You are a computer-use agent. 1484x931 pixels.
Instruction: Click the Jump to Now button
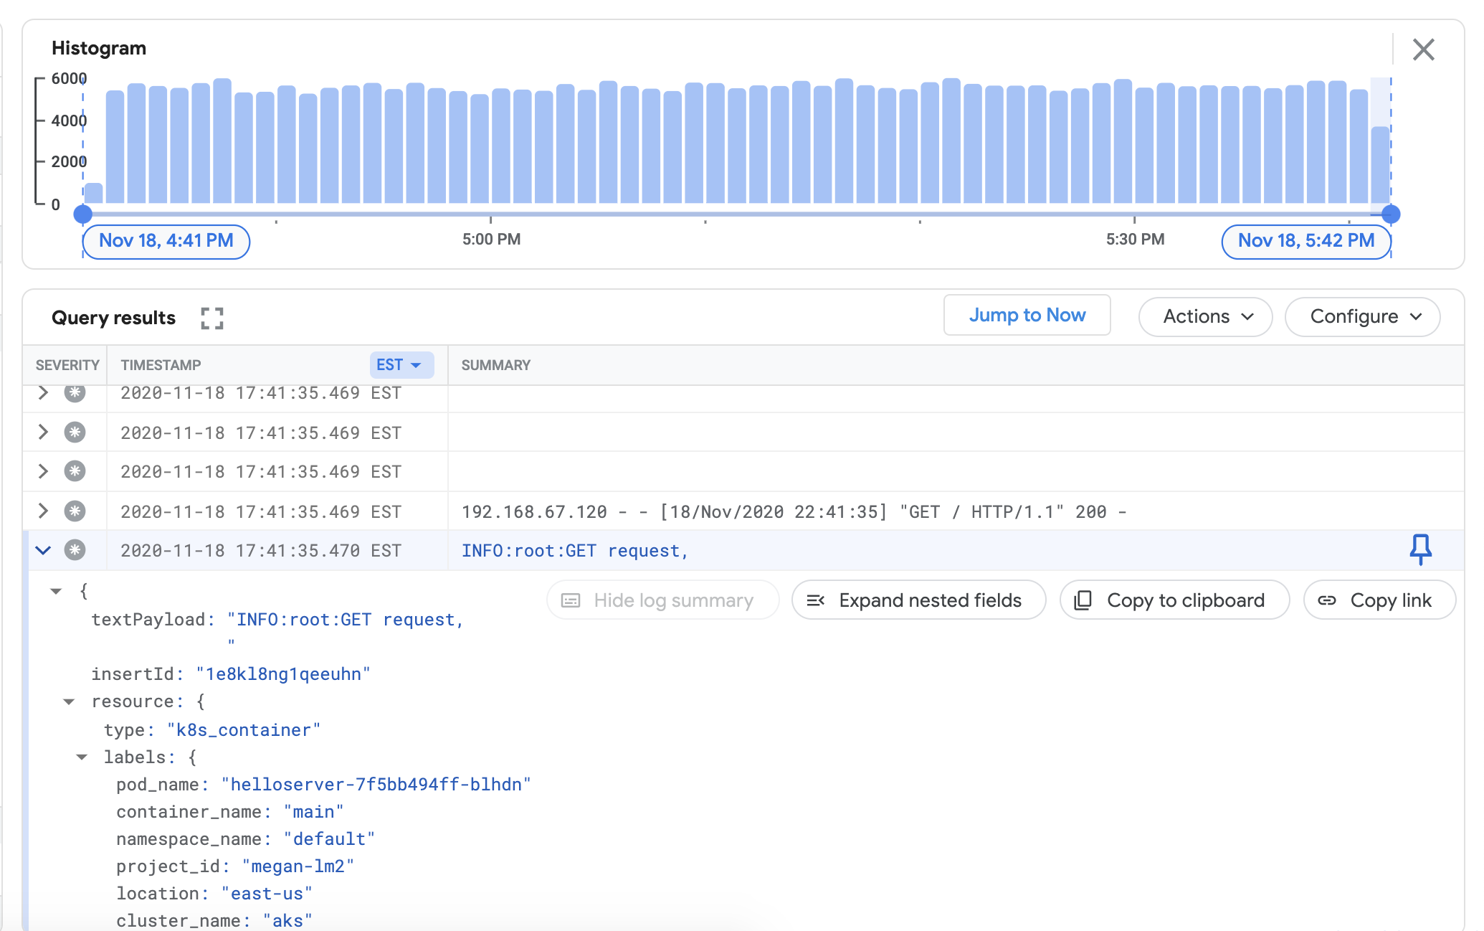coord(1025,316)
